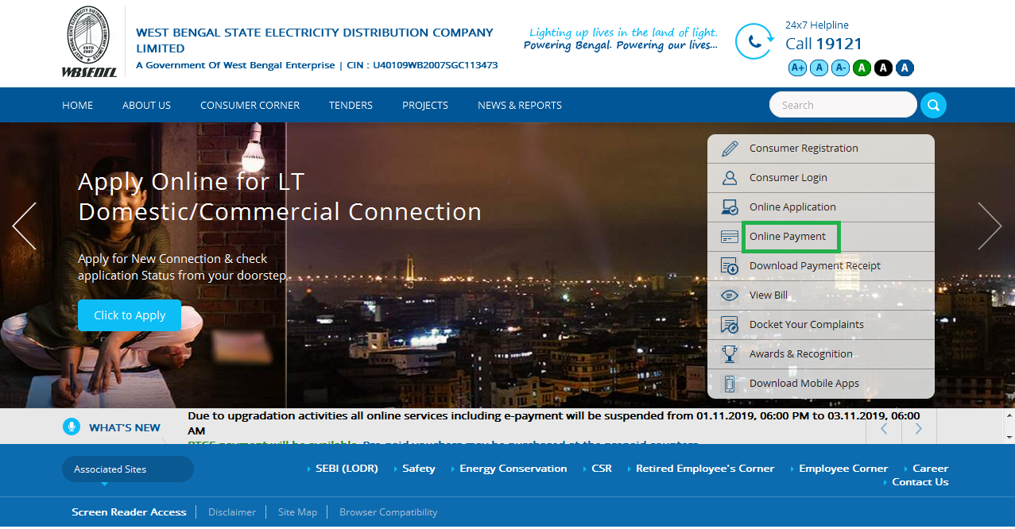Open the TENDERS menu
The width and height of the screenshot is (1015, 529).
(x=351, y=105)
